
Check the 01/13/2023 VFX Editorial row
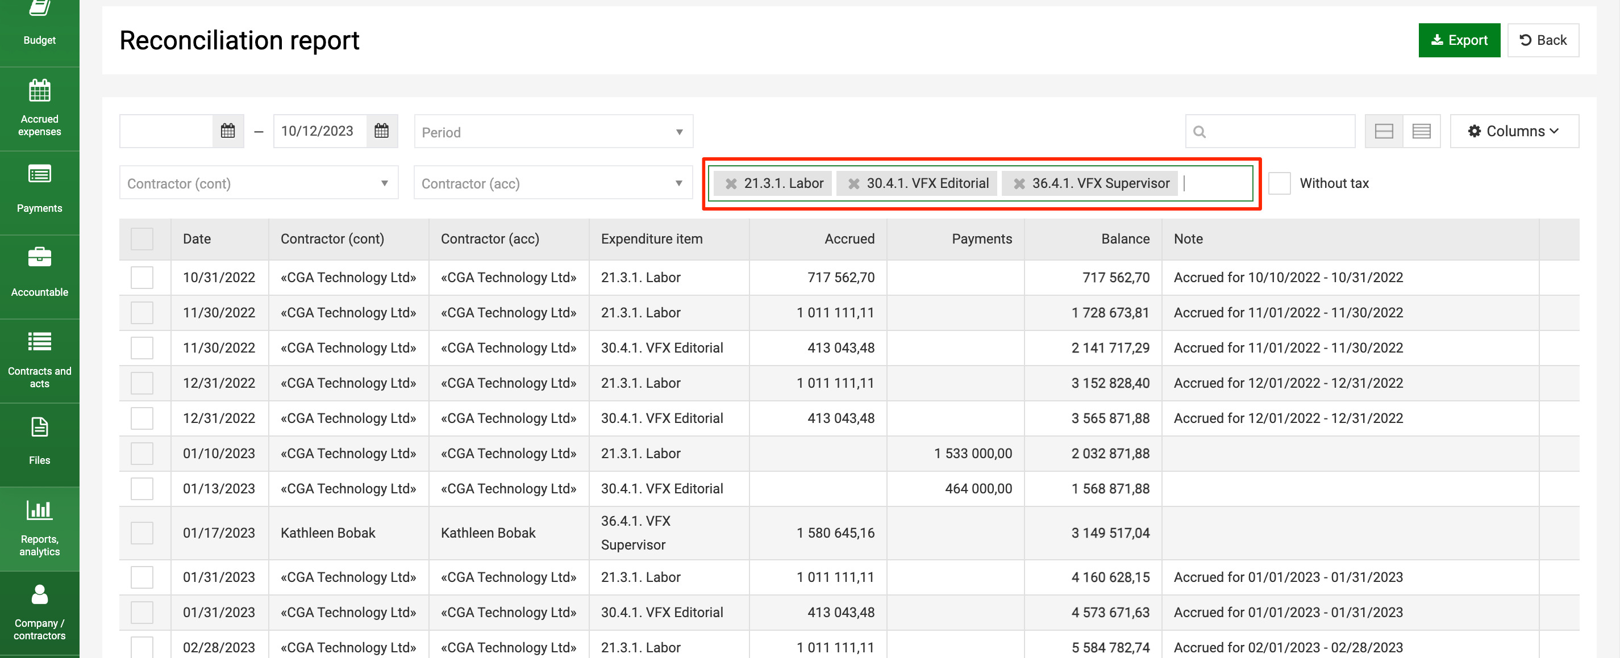(x=142, y=488)
